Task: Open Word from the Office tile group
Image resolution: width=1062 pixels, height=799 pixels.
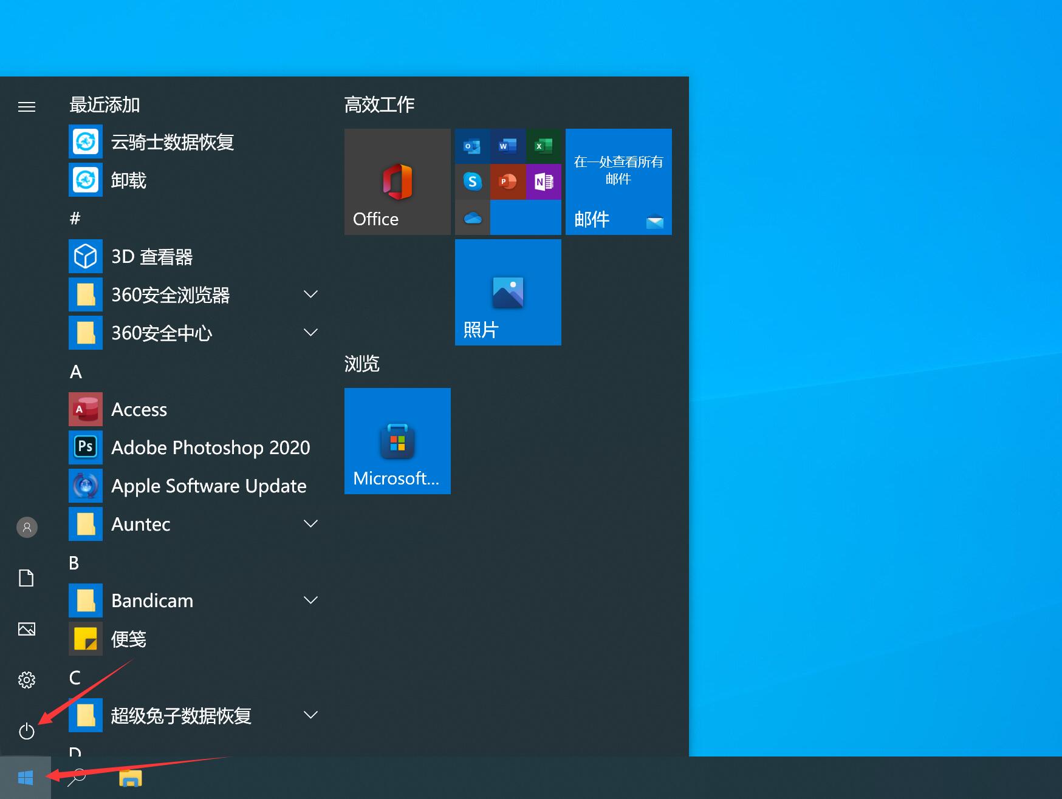Action: click(x=508, y=146)
